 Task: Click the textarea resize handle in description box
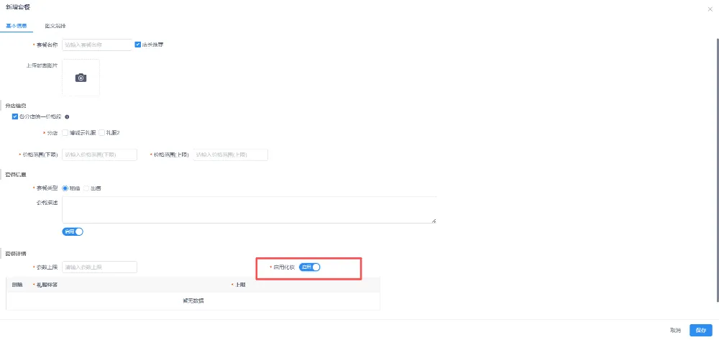tap(434, 221)
